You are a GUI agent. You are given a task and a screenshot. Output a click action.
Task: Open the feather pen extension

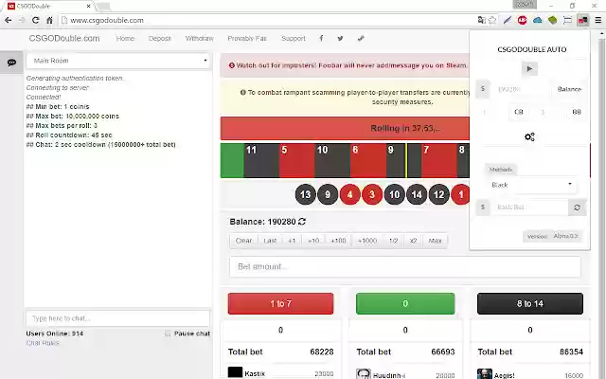pos(508,20)
